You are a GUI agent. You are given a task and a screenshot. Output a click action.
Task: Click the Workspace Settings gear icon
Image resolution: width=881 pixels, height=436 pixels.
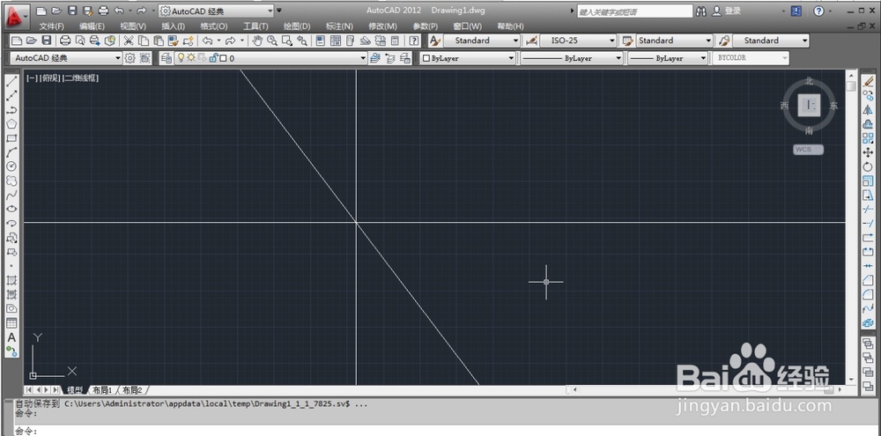[x=130, y=58]
